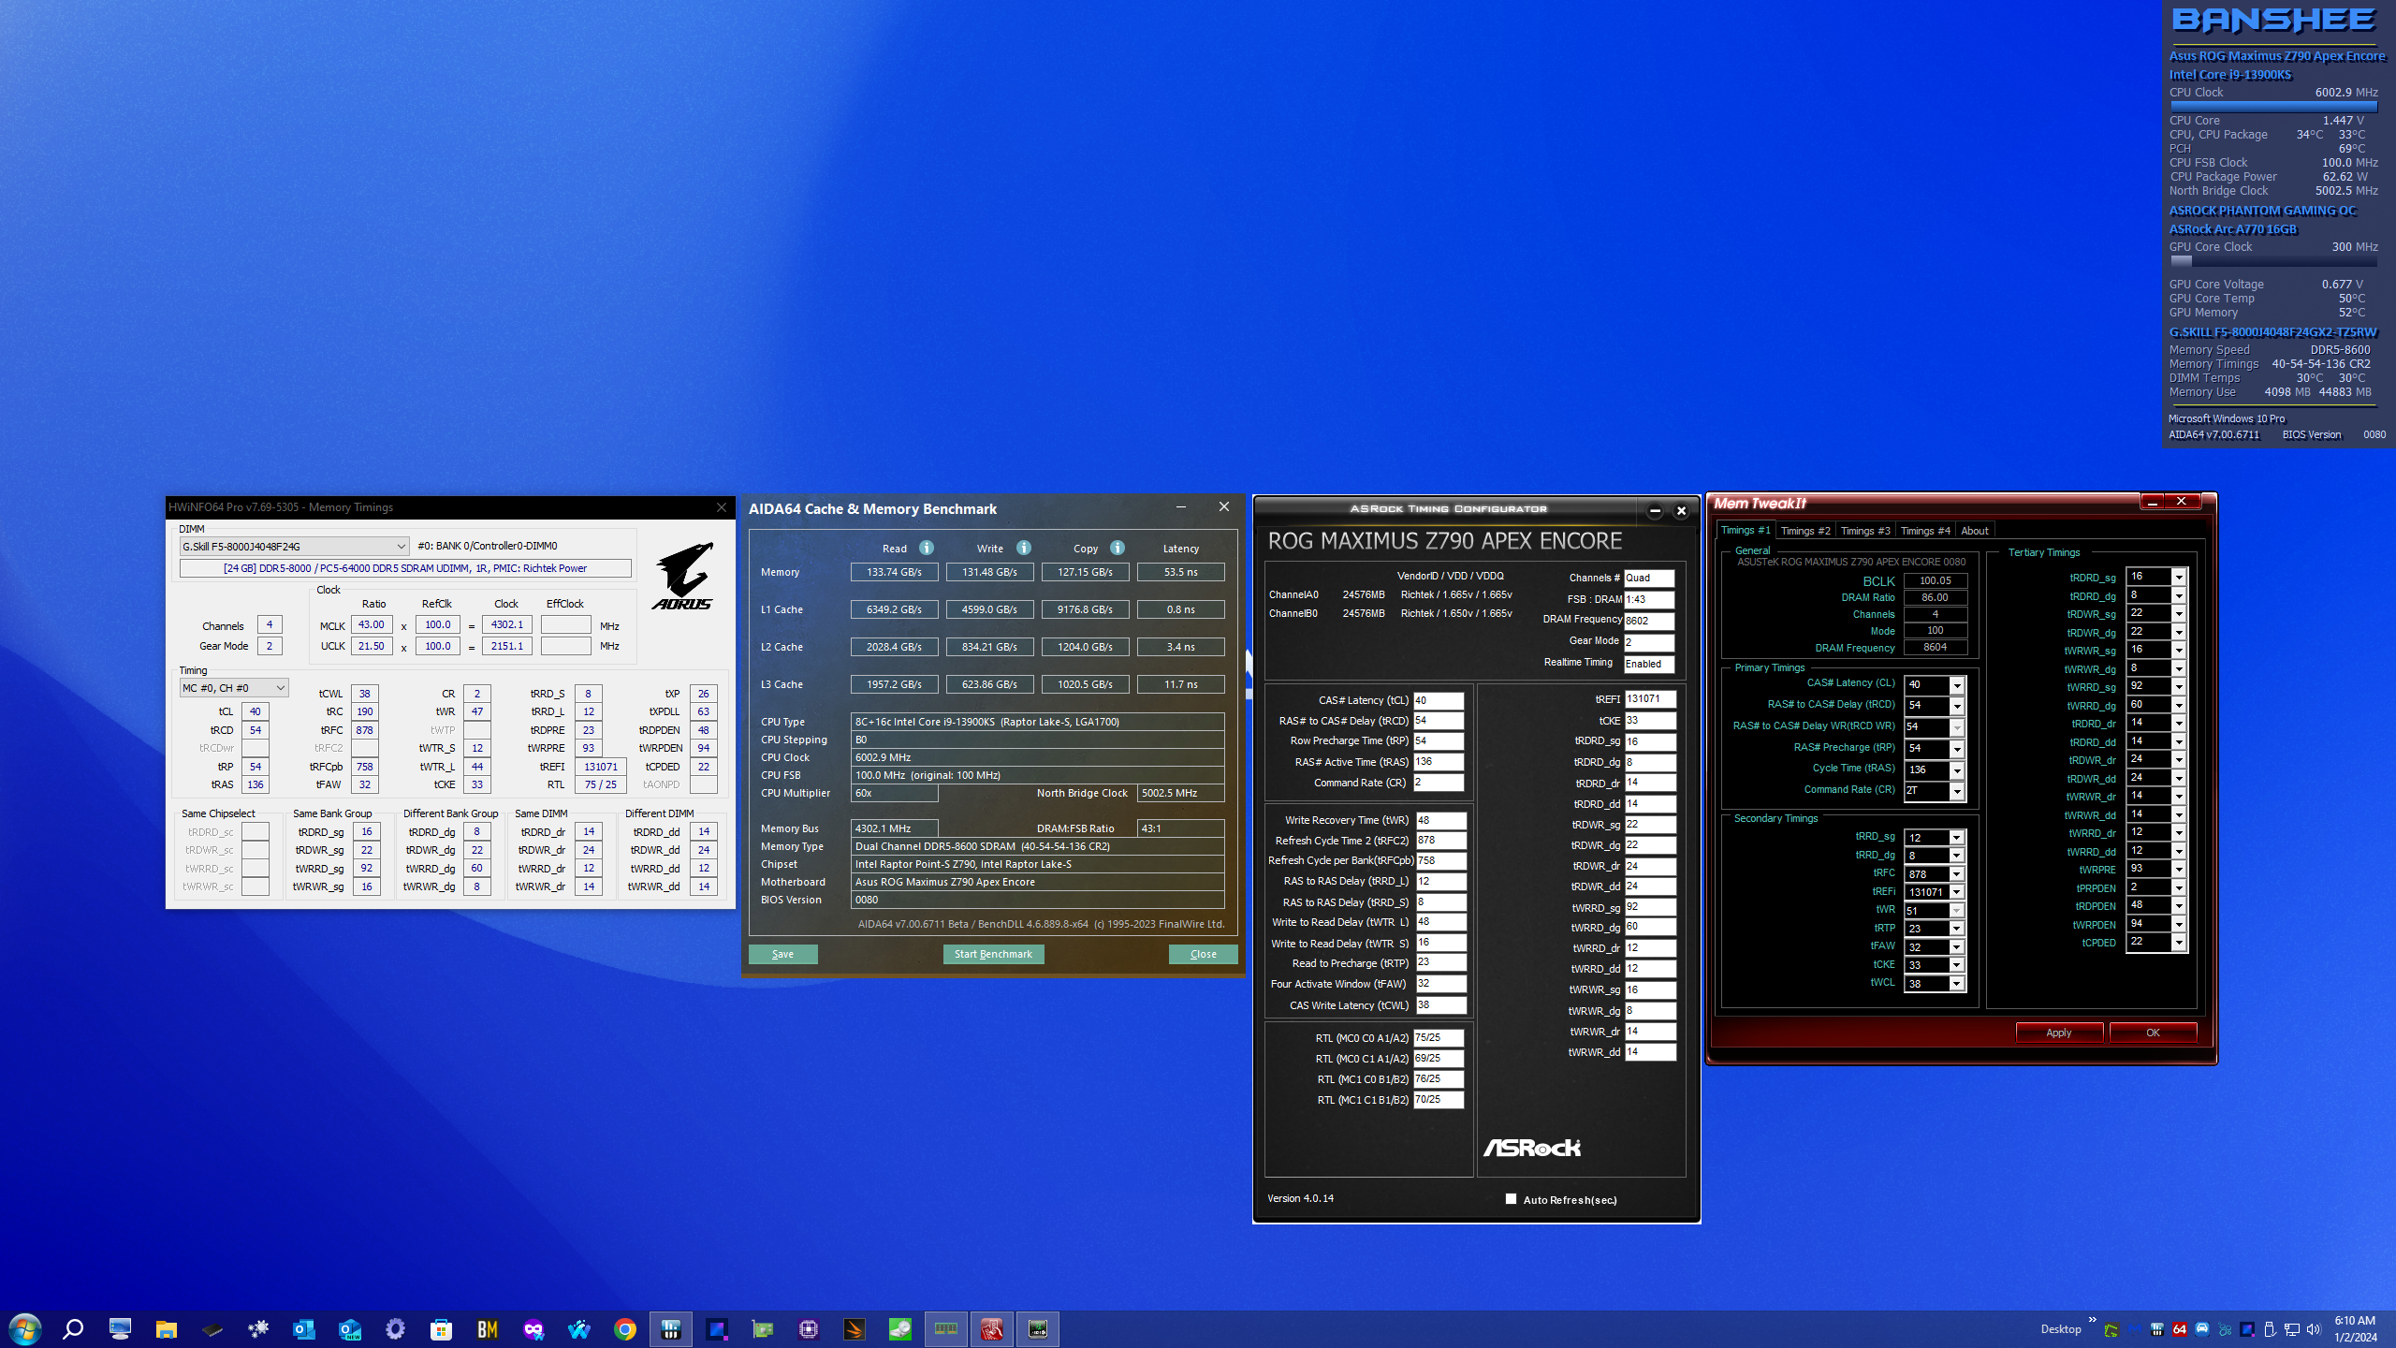The width and height of the screenshot is (2396, 1348).
Task: Open AIDA64 tray icon
Action: point(2180,1329)
